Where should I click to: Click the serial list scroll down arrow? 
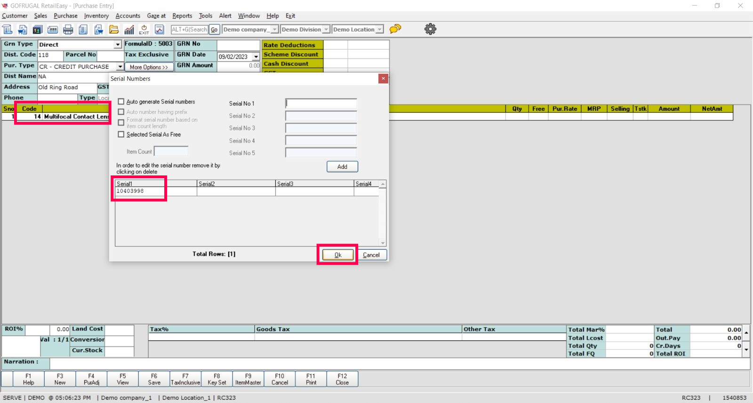point(383,243)
